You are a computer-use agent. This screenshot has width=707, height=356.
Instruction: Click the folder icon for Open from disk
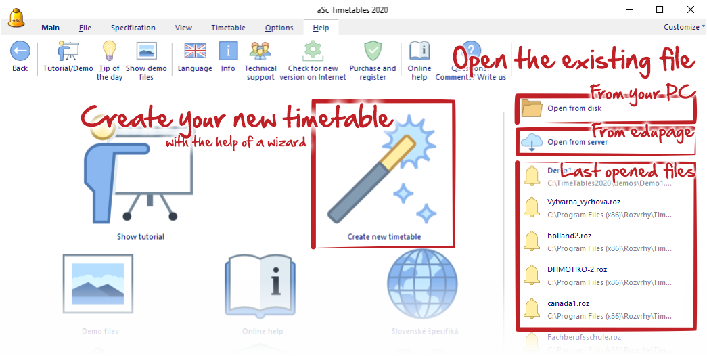click(532, 108)
